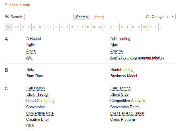Click the Convertible Note link

[40, 113]
